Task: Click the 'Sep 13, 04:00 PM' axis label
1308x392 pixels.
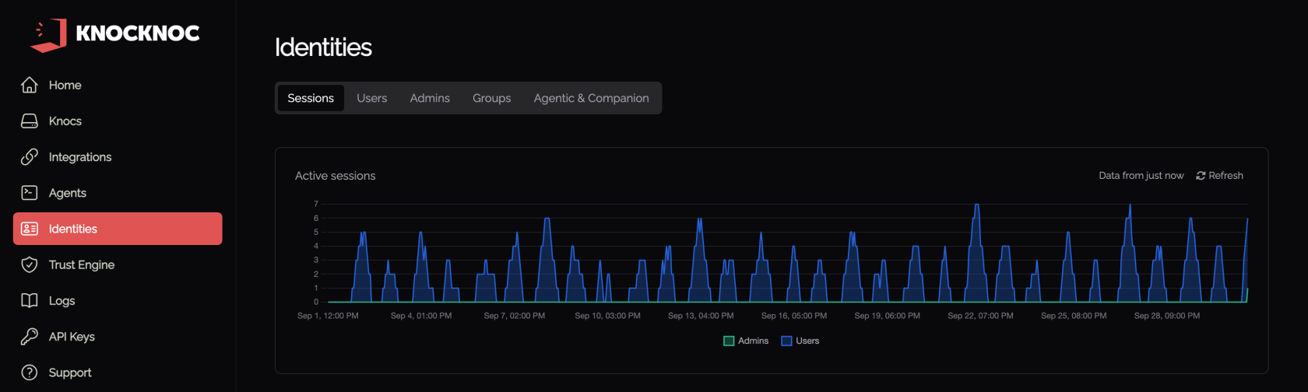Action: [701, 316]
